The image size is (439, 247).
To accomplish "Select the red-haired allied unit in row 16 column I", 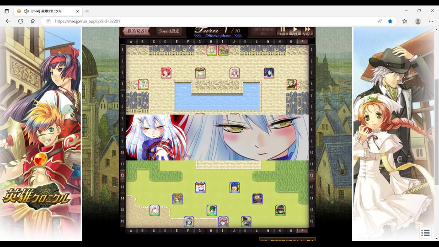I will [x=223, y=222].
